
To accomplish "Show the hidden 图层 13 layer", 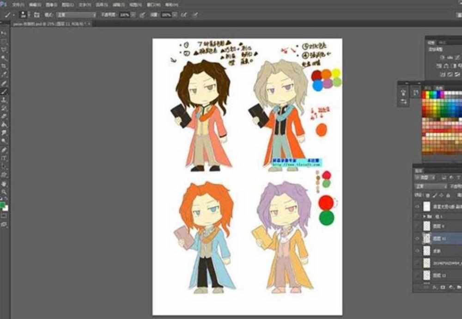I will 417,275.
